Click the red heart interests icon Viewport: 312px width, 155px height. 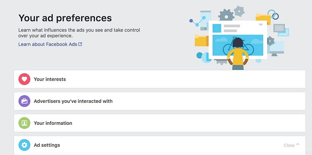[x=24, y=79]
